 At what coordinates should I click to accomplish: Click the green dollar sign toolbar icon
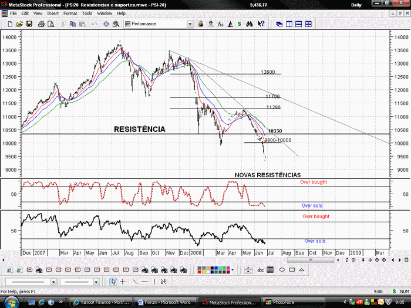(x=240, y=24)
